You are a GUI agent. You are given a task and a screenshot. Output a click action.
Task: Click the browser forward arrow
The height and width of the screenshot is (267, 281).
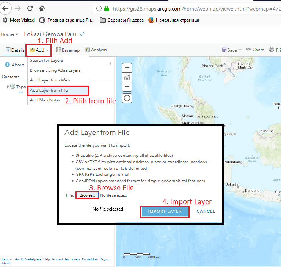[18, 8]
